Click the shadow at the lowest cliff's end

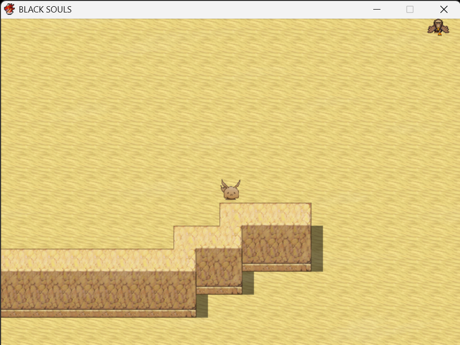202,306
